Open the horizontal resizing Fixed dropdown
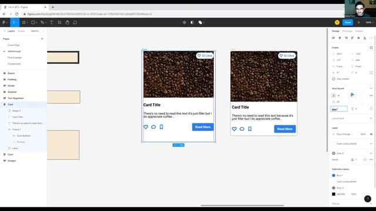Screen dimensions: 376x211 click(338, 66)
